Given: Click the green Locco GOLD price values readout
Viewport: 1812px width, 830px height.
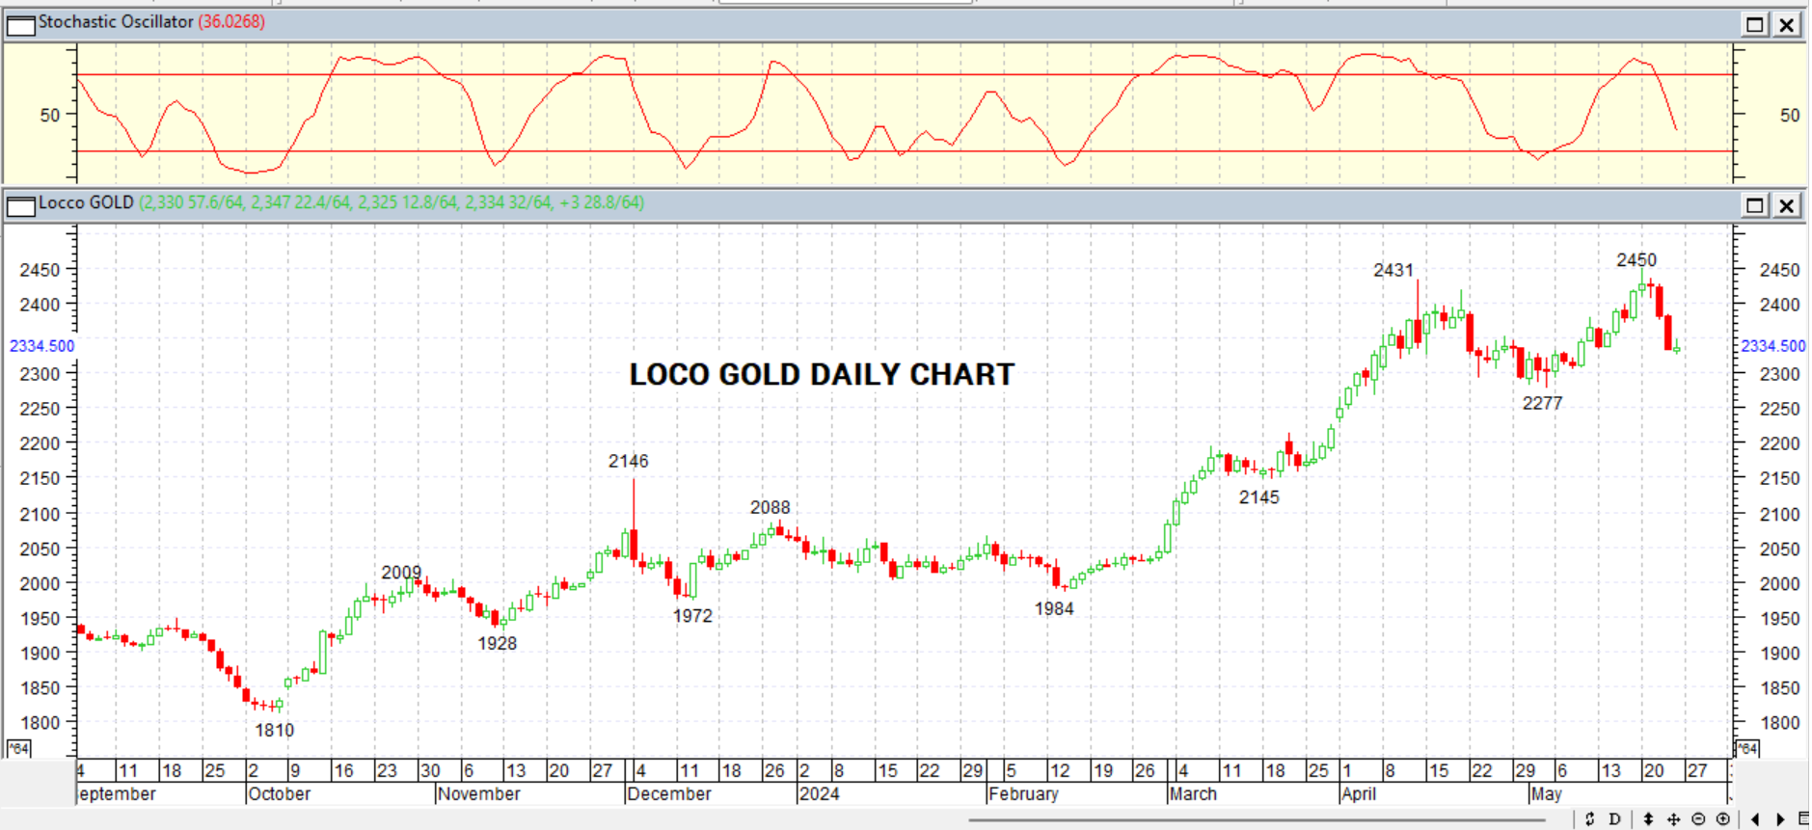Looking at the screenshot, I should (x=392, y=202).
